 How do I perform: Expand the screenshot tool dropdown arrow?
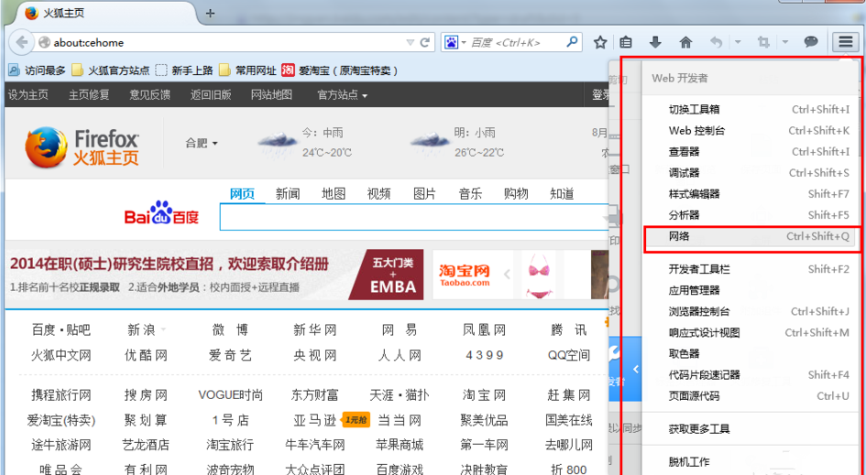(784, 42)
